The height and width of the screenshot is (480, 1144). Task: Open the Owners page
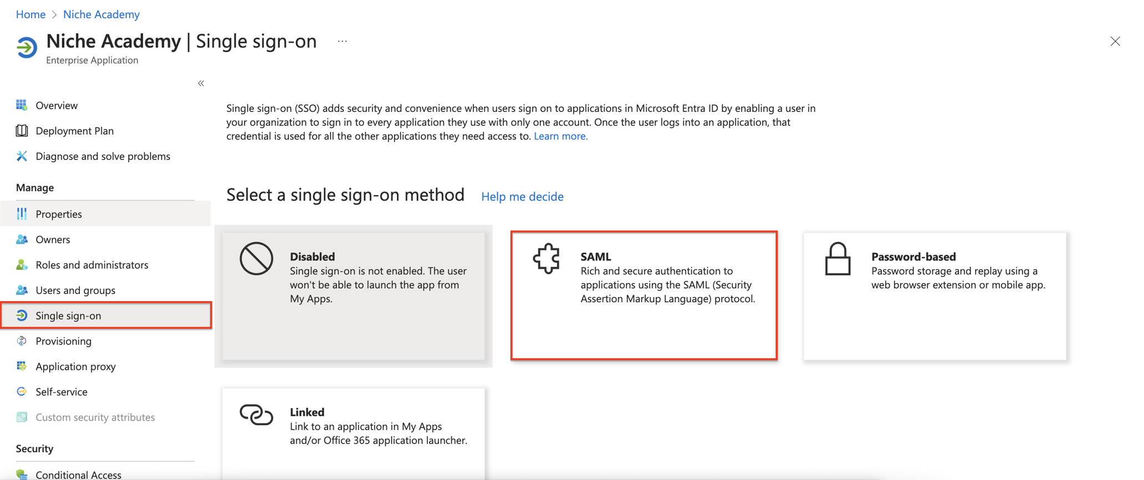(53, 239)
